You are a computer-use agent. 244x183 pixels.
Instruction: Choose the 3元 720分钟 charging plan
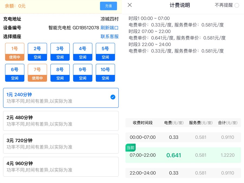61,144
